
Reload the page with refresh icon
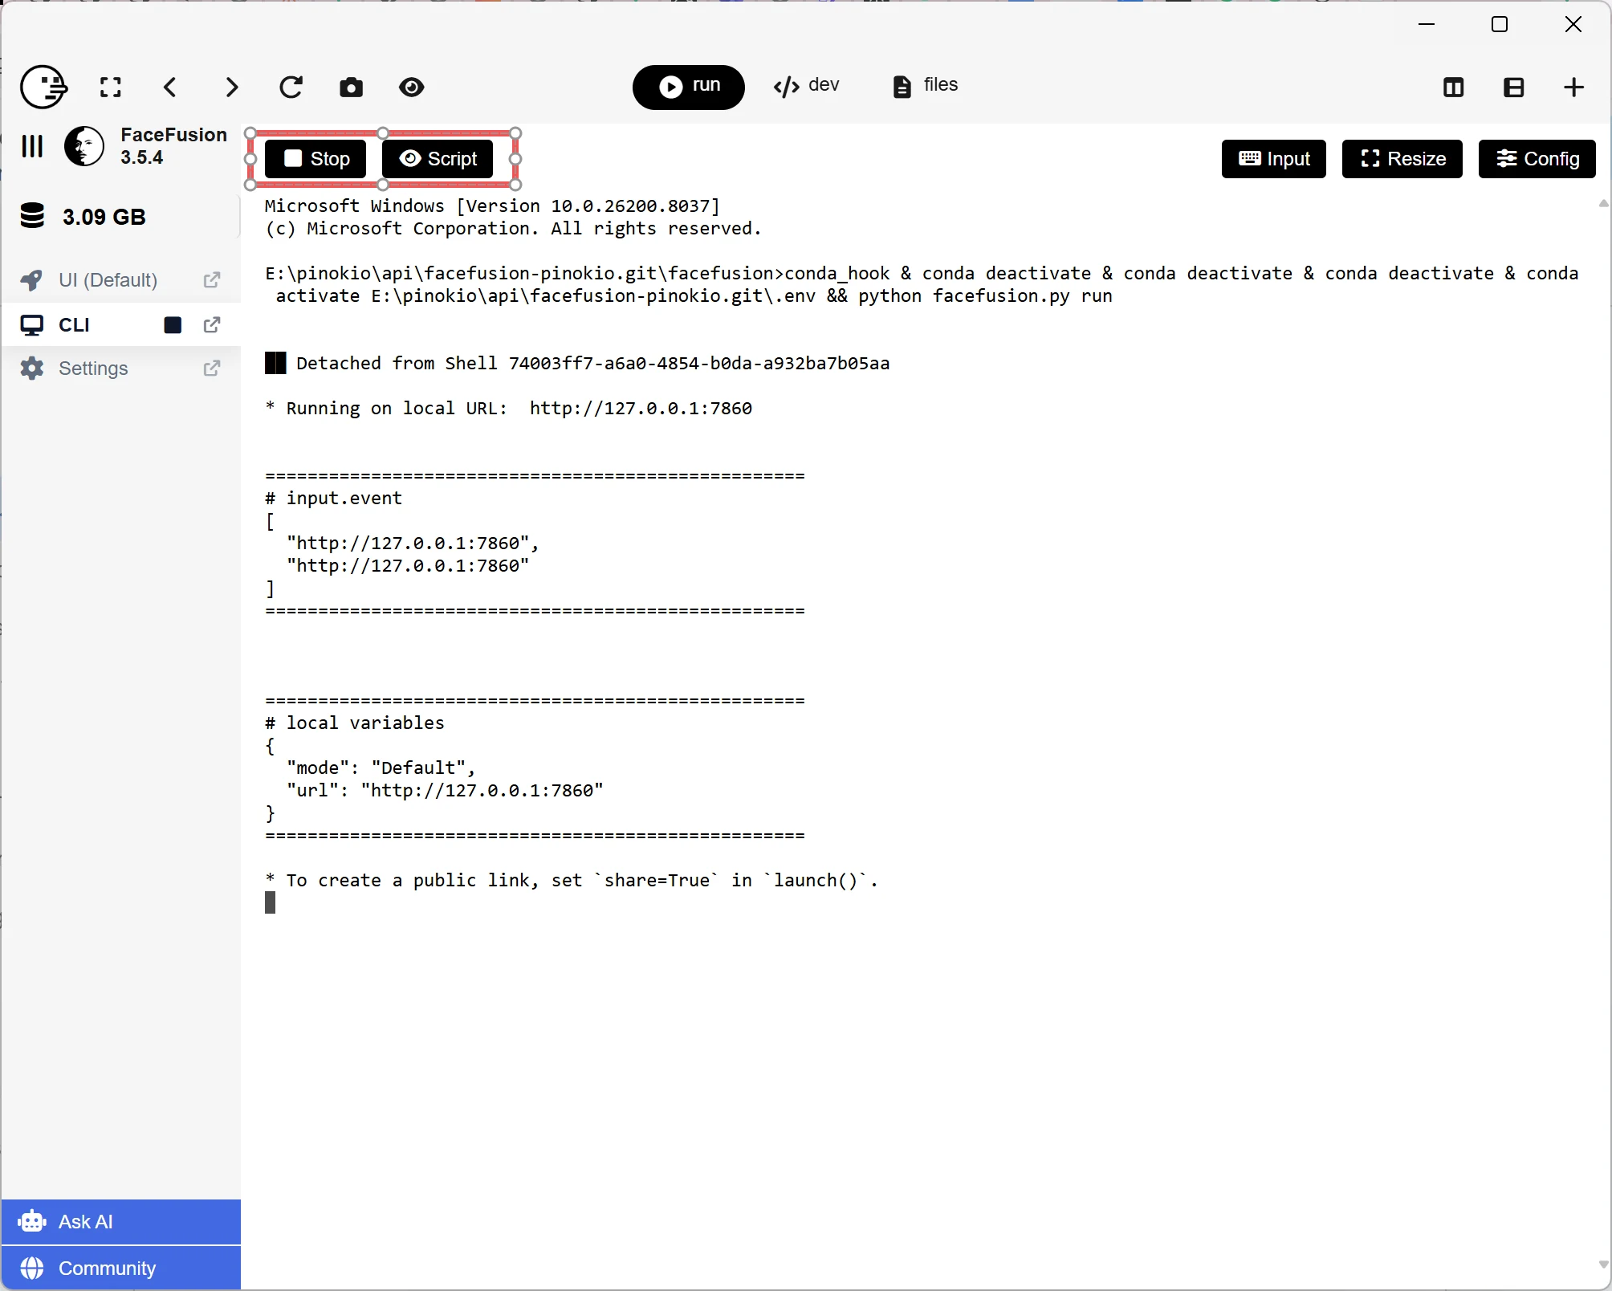[x=291, y=87]
